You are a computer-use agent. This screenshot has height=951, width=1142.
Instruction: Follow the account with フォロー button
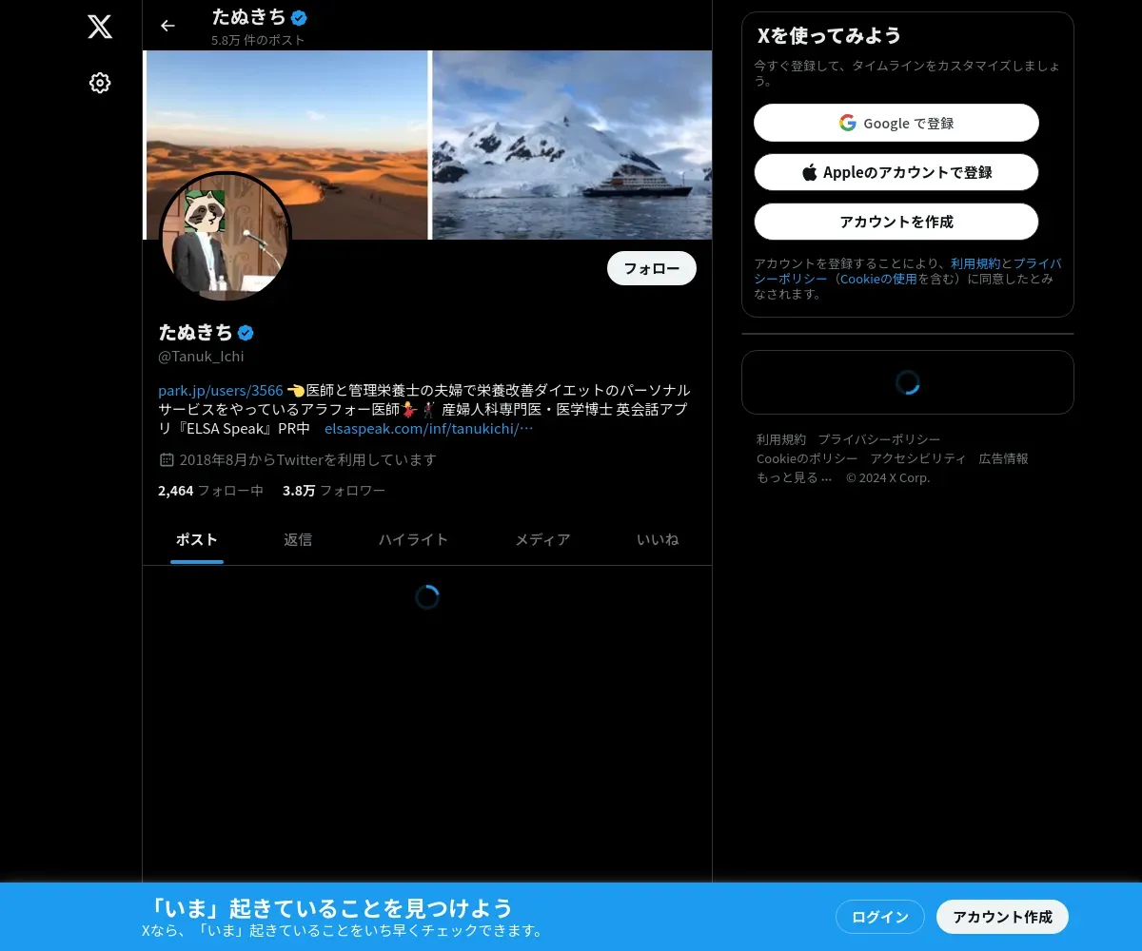point(652,268)
